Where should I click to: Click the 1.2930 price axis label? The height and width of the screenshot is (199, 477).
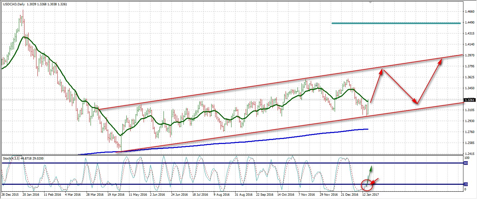pos(470,121)
